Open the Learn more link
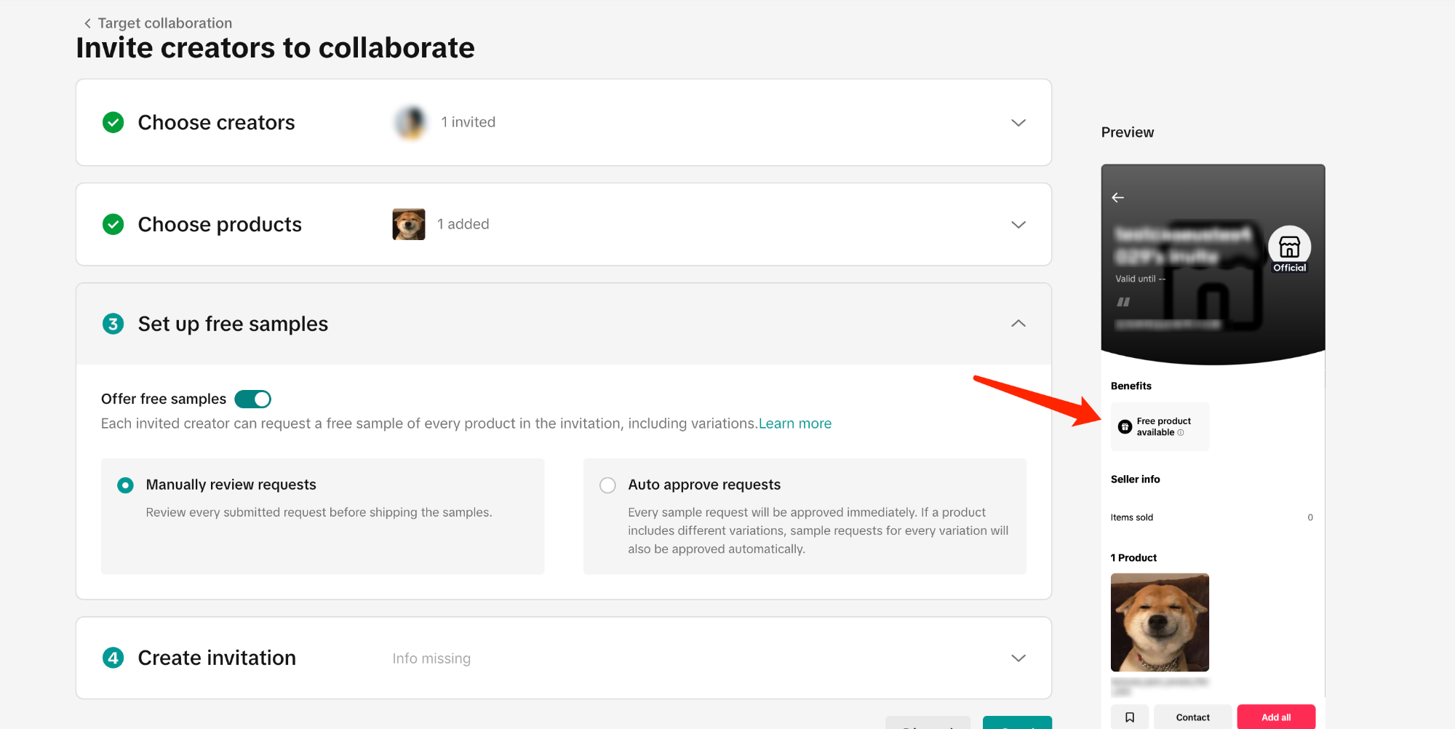1455x729 pixels. click(x=794, y=423)
